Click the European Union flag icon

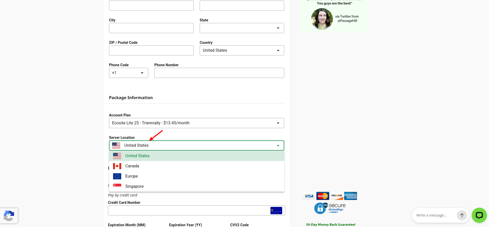pos(117,176)
